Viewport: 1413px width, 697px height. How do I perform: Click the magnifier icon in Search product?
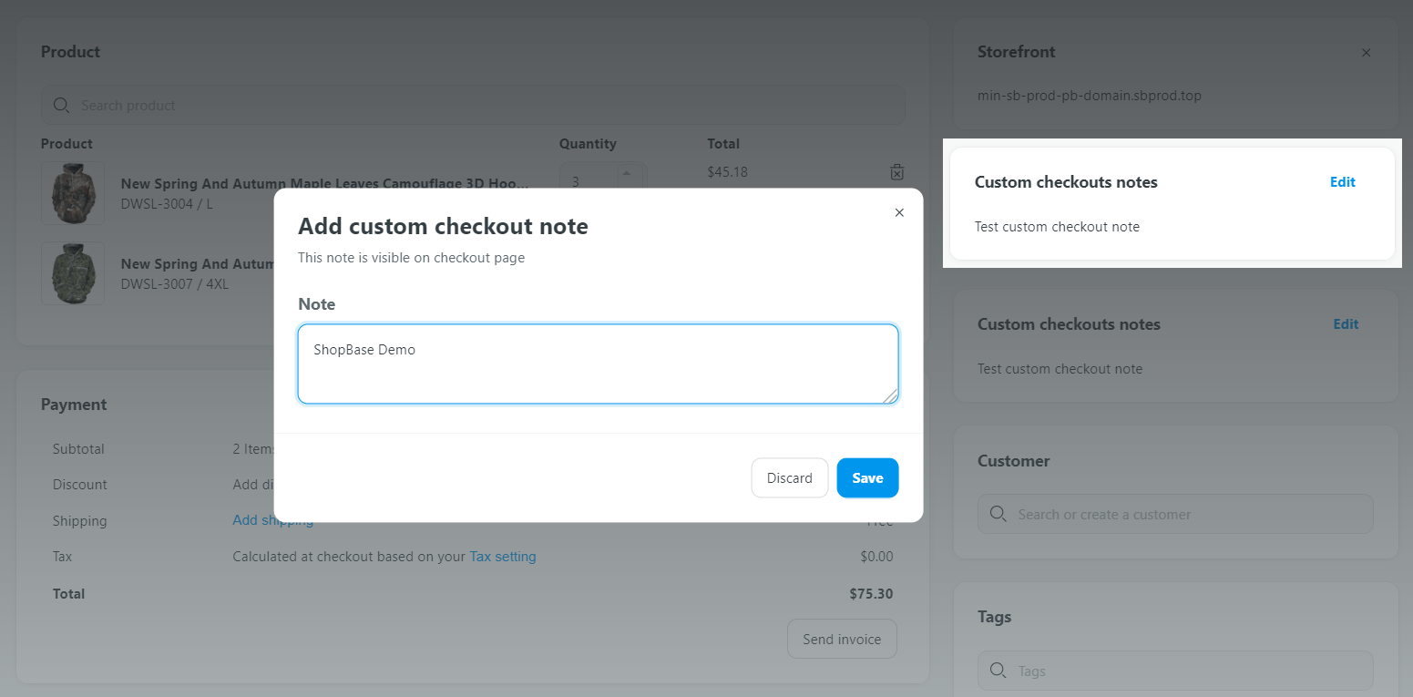point(62,106)
